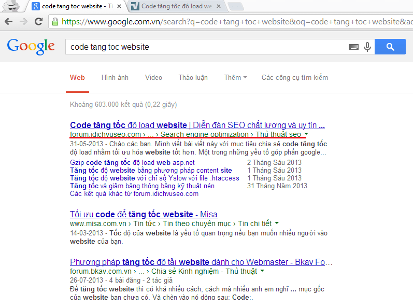Screen dimensions: 413x308
Task: Open the on-screen keyboard icon in search box
Action: (x=353, y=47)
